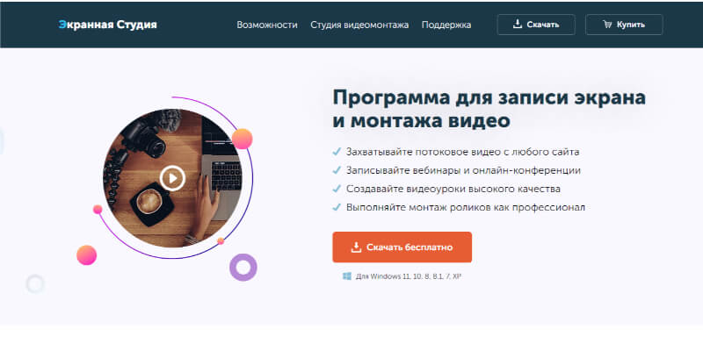Click the checkmark icon next to Создавайте видеоуроки
The image size is (703, 358).
[337, 189]
